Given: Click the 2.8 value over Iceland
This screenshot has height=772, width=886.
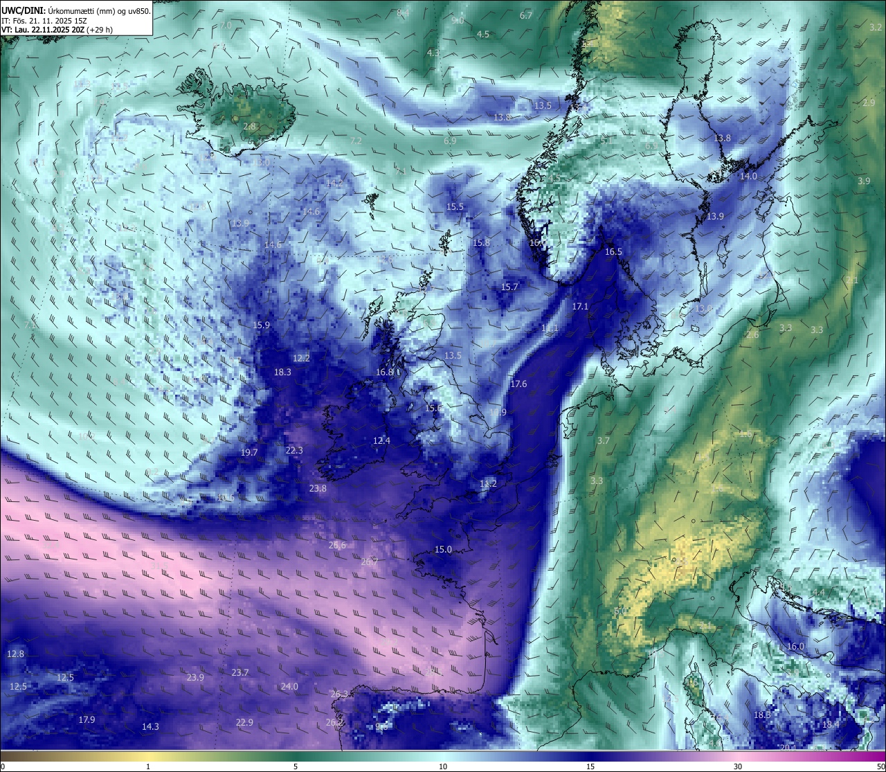Looking at the screenshot, I should coord(250,127).
